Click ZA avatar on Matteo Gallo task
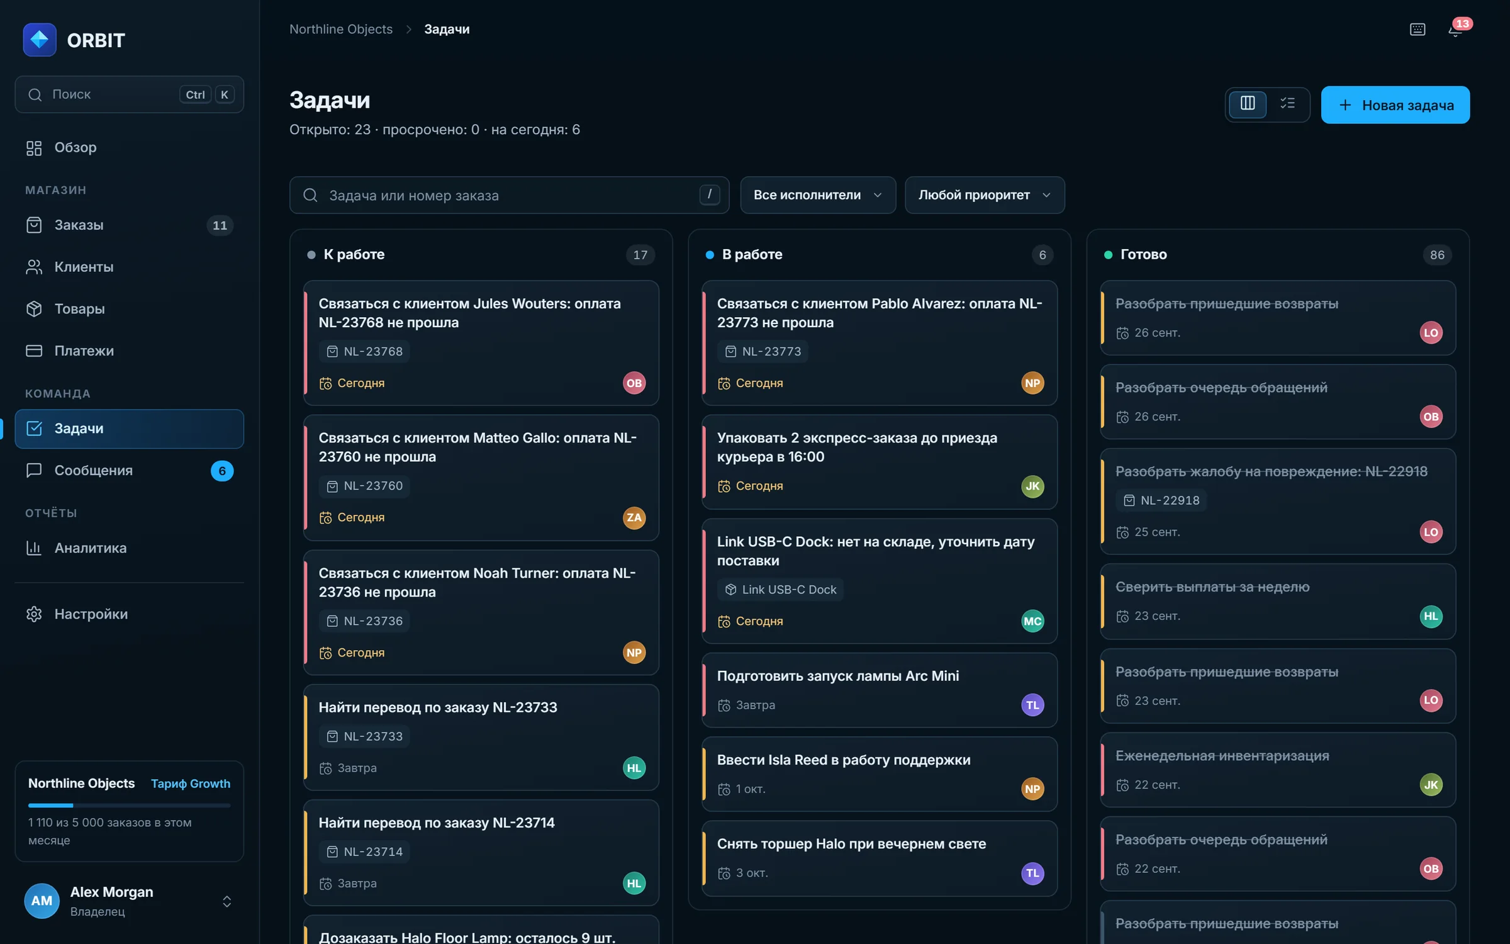This screenshot has height=944, width=1510. point(634,517)
